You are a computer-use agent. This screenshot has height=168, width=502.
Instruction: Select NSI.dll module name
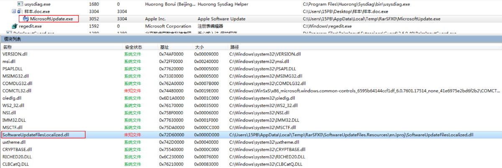[9, 113]
